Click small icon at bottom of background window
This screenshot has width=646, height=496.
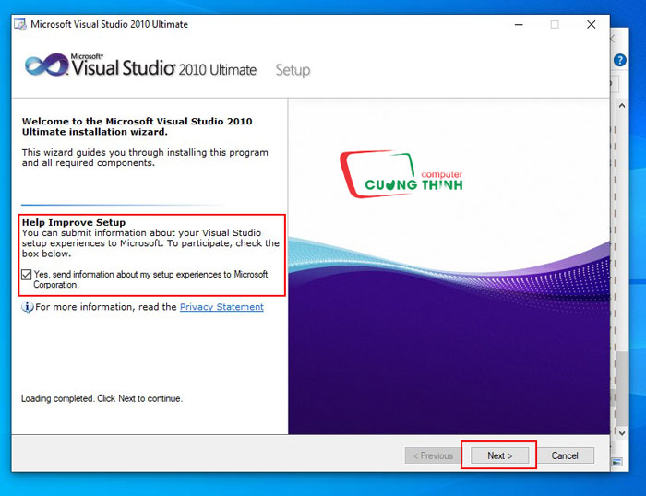click(x=616, y=462)
